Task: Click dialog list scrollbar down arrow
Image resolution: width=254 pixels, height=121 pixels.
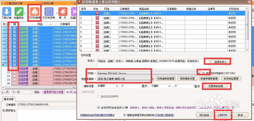Action: [x=247, y=50]
